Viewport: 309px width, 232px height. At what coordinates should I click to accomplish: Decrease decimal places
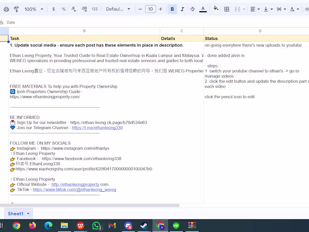point(73,9)
